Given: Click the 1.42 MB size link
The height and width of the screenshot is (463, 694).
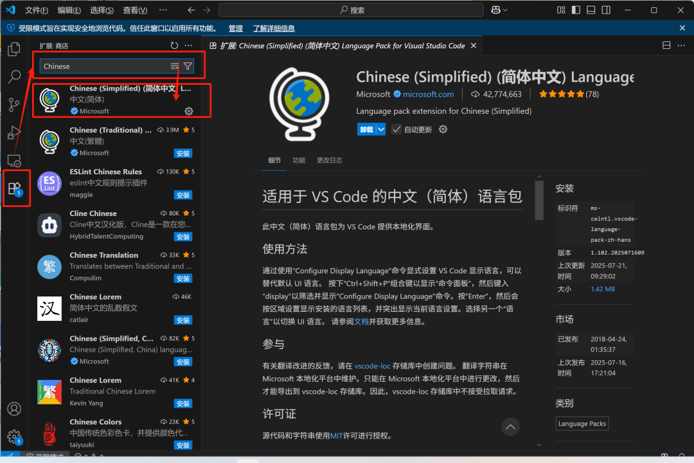Looking at the screenshot, I should coord(602,289).
